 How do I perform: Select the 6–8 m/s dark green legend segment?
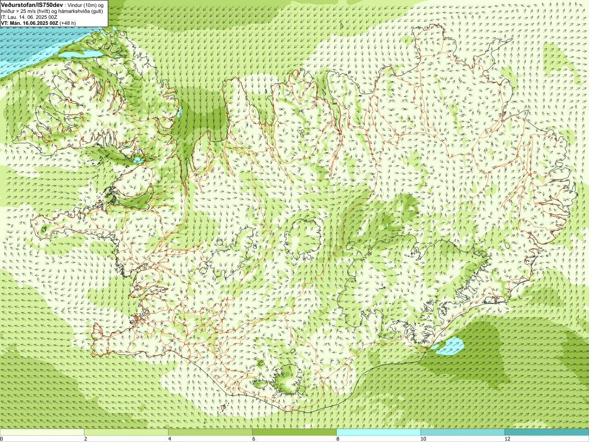coord(294,432)
